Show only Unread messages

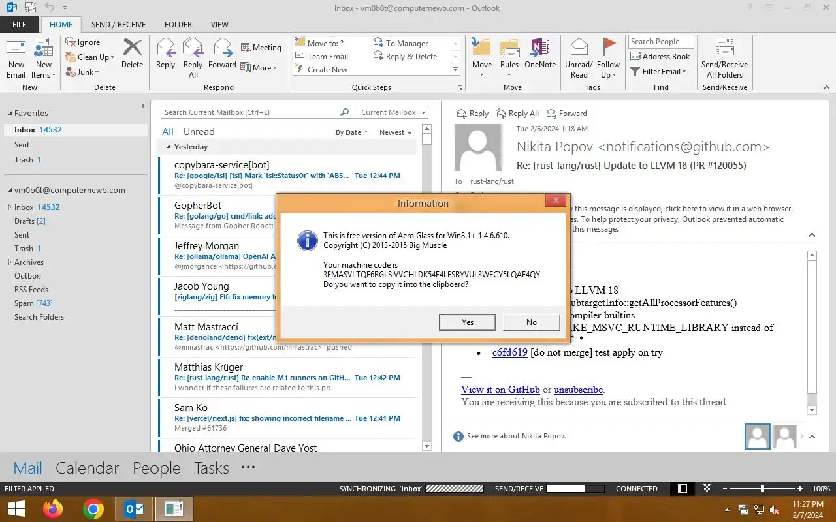[x=199, y=132]
